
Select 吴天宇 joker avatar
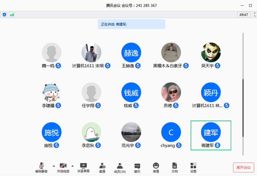click(x=211, y=52)
